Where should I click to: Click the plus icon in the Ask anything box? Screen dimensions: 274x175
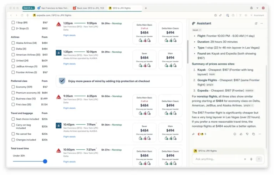tap(245, 159)
